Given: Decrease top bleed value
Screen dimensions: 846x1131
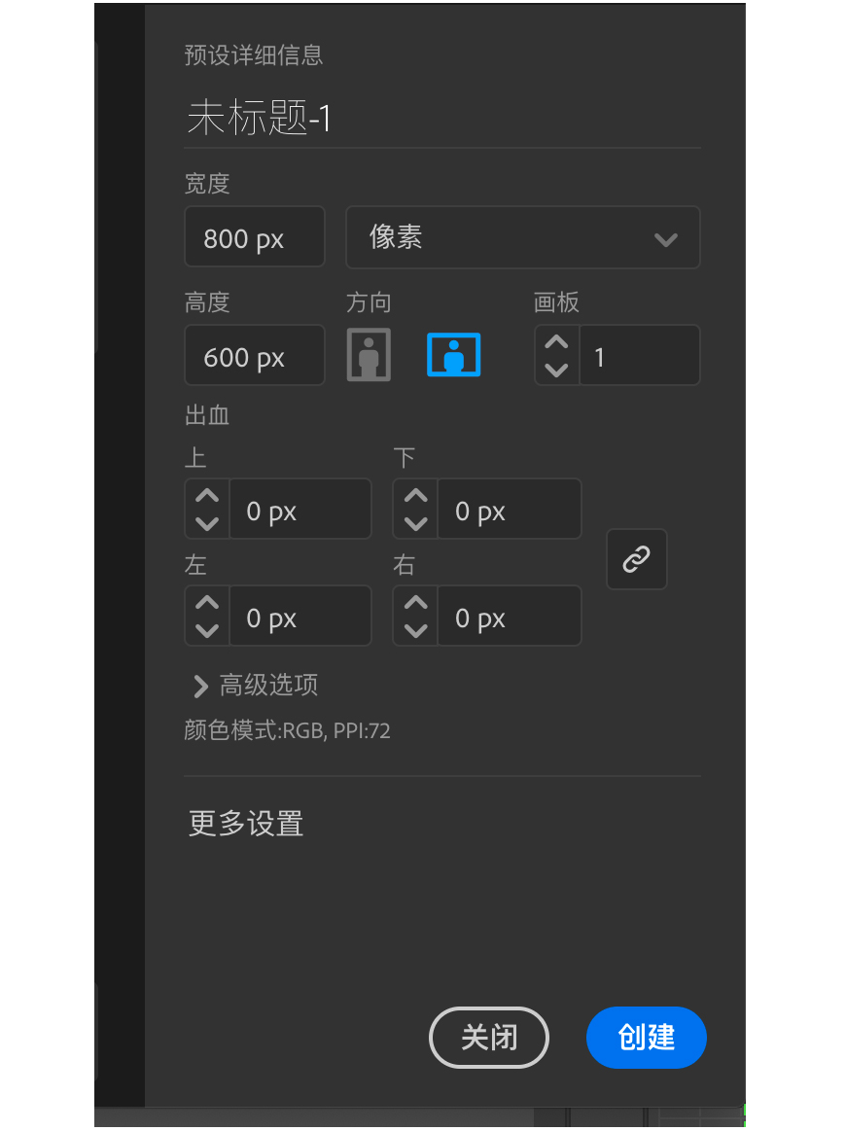Looking at the screenshot, I should pos(207,523).
